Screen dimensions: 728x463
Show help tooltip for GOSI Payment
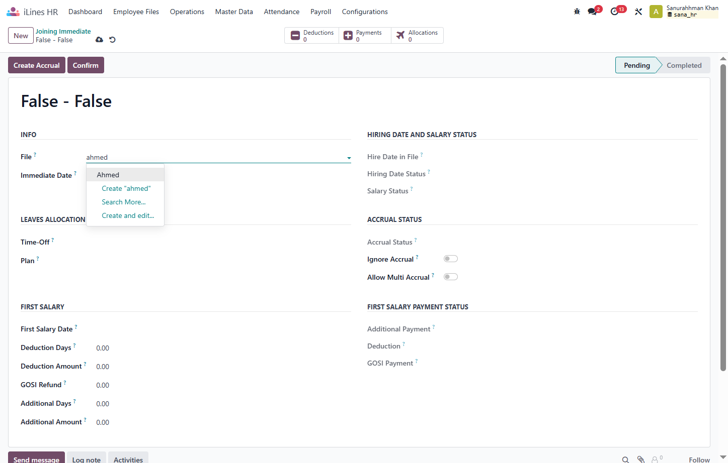[x=417, y=361]
